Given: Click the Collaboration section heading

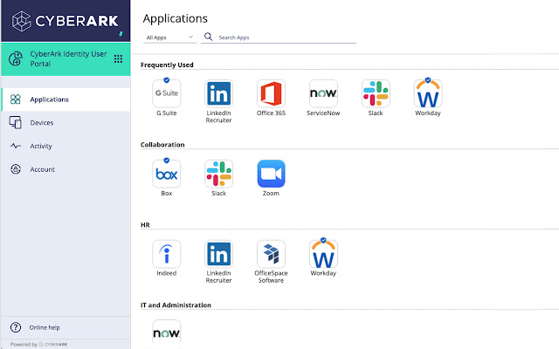Looking at the screenshot, I should click(x=162, y=145).
